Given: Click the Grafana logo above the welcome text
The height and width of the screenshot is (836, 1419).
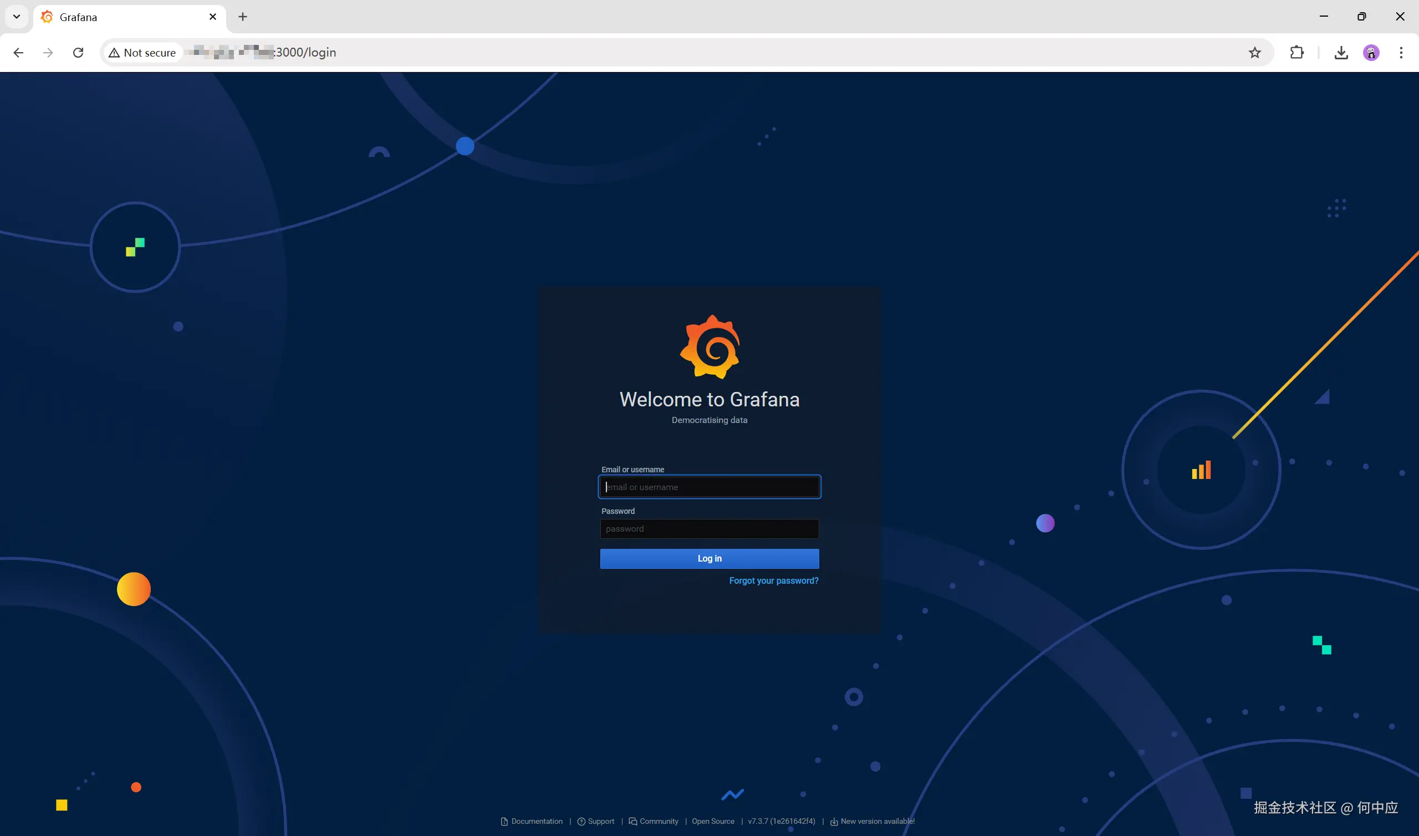Looking at the screenshot, I should click(709, 346).
